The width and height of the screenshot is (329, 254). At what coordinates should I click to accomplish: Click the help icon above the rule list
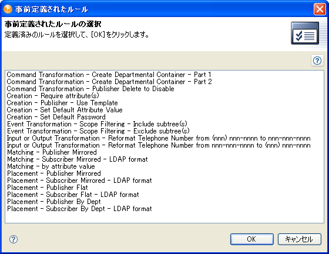tap(317, 61)
